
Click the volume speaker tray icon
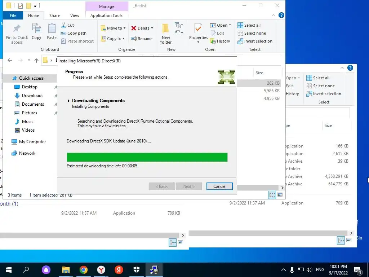309,270
